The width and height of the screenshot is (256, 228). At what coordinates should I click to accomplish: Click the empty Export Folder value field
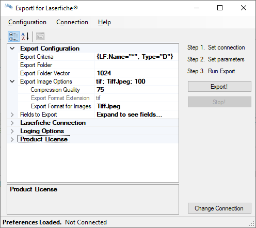point(136,65)
